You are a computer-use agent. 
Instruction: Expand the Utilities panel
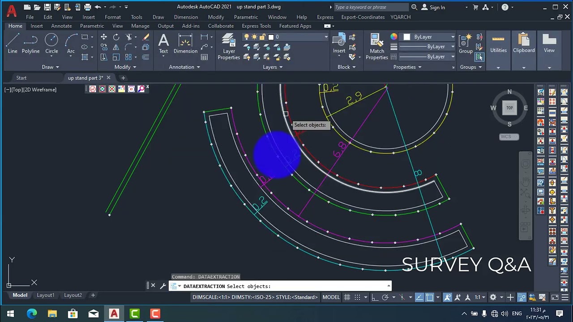click(x=498, y=67)
